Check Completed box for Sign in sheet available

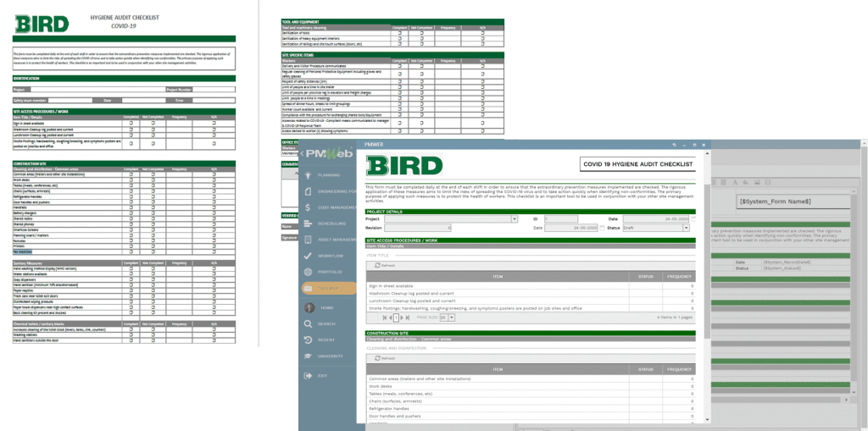(x=130, y=123)
